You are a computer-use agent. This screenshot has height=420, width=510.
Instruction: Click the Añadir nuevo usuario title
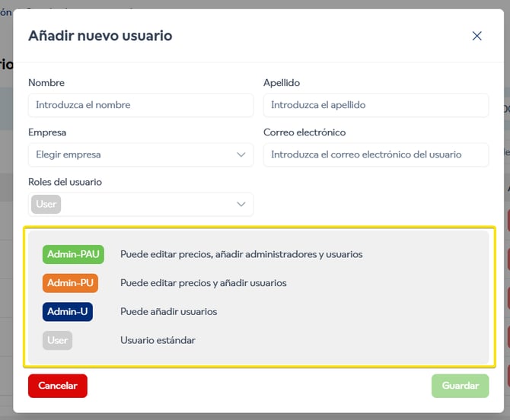(x=100, y=36)
